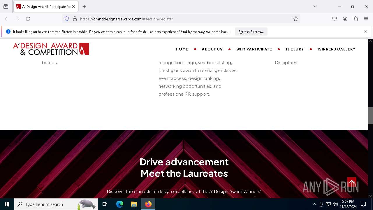Show hidden system tray icons
The height and width of the screenshot is (210, 373).
(314, 204)
